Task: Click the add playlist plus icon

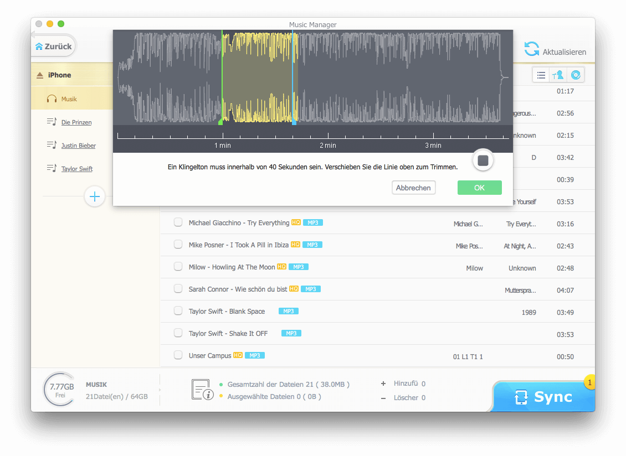Action: [95, 196]
